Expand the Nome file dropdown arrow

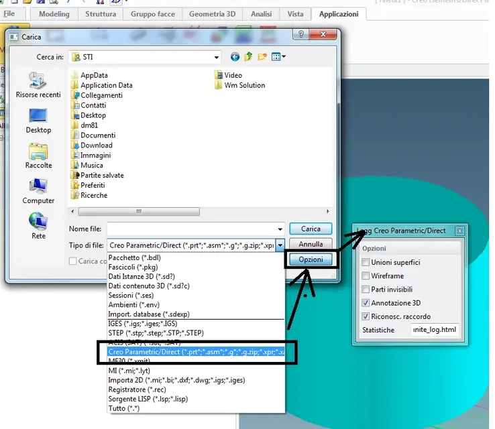click(x=280, y=229)
